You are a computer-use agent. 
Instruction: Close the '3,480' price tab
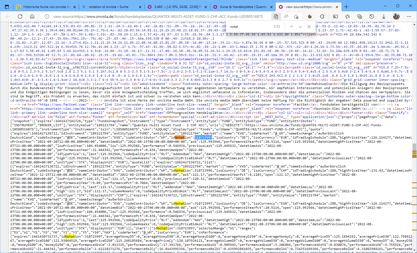[206, 7]
